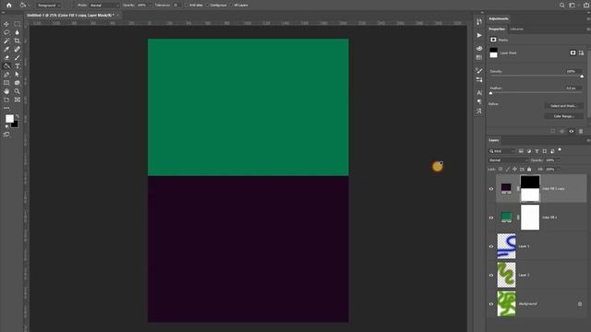Switch to the Properties tab

(497, 29)
